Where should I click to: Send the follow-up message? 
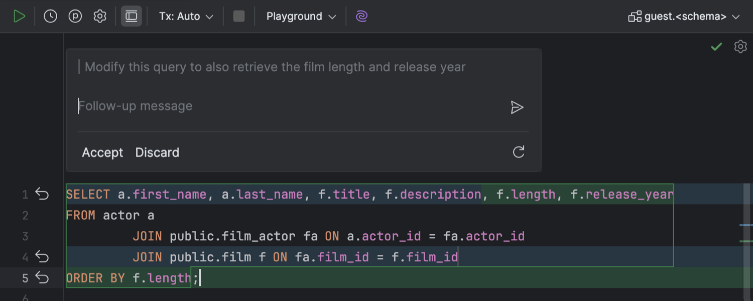517,107
